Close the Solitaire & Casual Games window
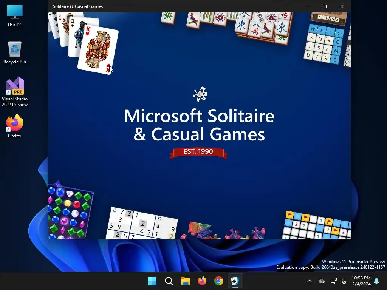 [x=342, y=6]
